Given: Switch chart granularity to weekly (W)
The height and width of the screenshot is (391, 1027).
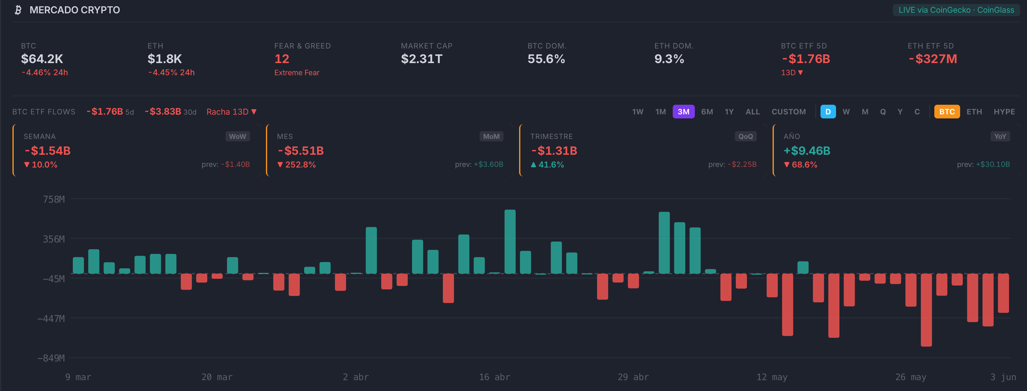Looking at the screenshot, I should coord(846,112).
